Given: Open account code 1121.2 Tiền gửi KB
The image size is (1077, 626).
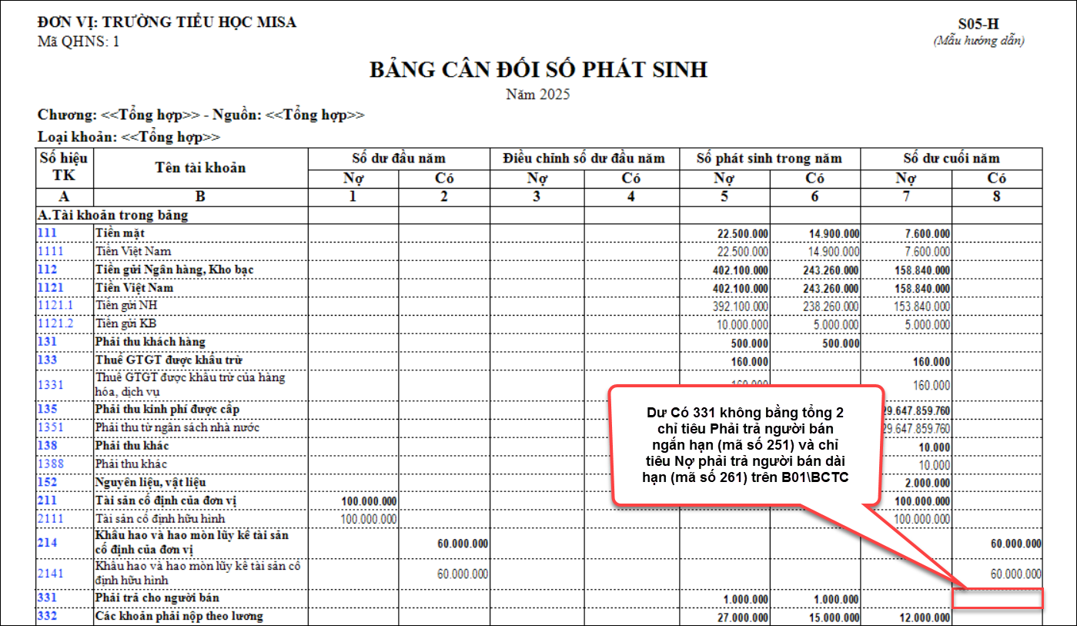Looking at the screenshot, I should coord(54,323).
